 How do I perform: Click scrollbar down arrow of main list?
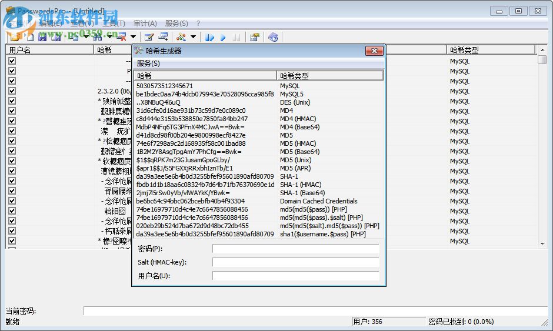(542, 243)
